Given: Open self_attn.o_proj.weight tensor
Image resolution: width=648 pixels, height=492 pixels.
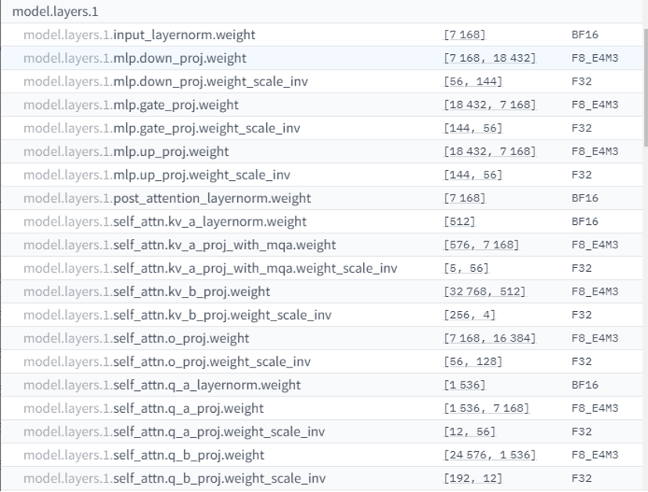Looking at the screenshot, I should (322, 338).
